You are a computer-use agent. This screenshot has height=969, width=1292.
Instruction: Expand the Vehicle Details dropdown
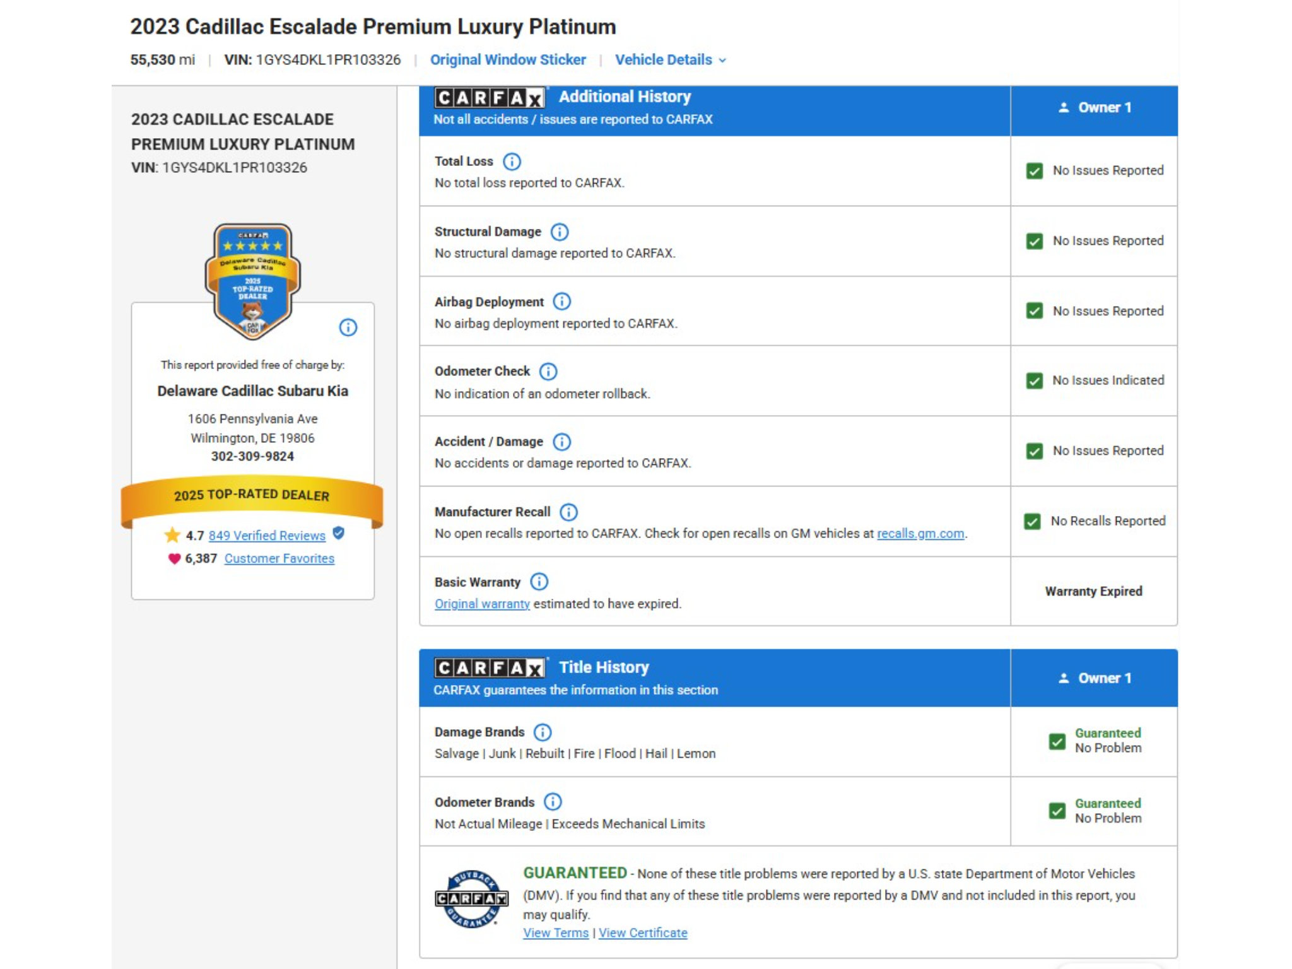[x=671, y=60]
